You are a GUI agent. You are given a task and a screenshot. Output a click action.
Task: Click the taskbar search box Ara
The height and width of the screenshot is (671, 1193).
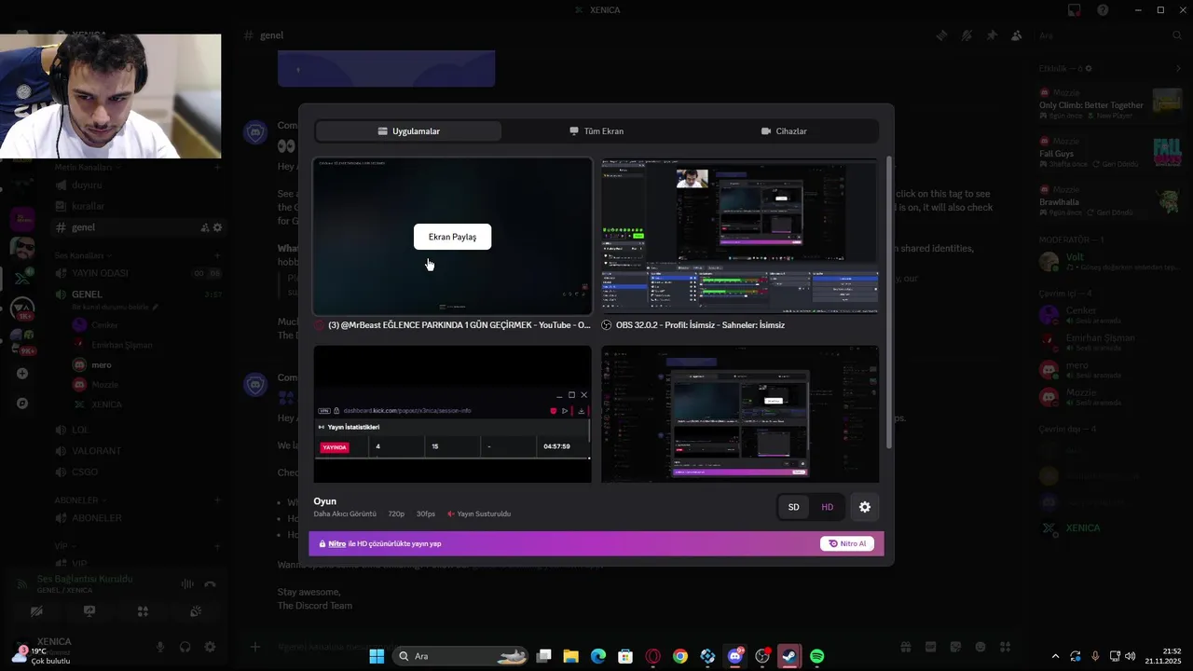pyautogui.click(x=460, y=656)
